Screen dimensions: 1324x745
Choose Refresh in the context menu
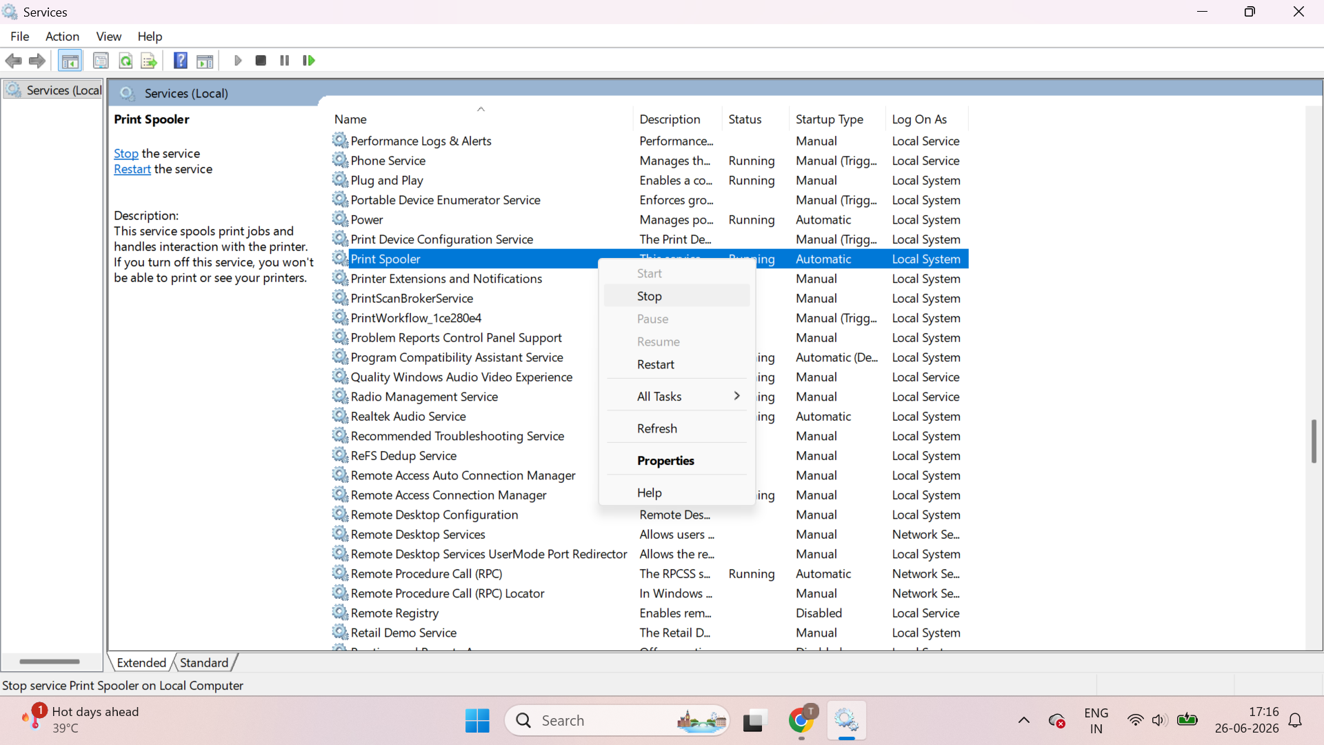click(x=676, y=428)
